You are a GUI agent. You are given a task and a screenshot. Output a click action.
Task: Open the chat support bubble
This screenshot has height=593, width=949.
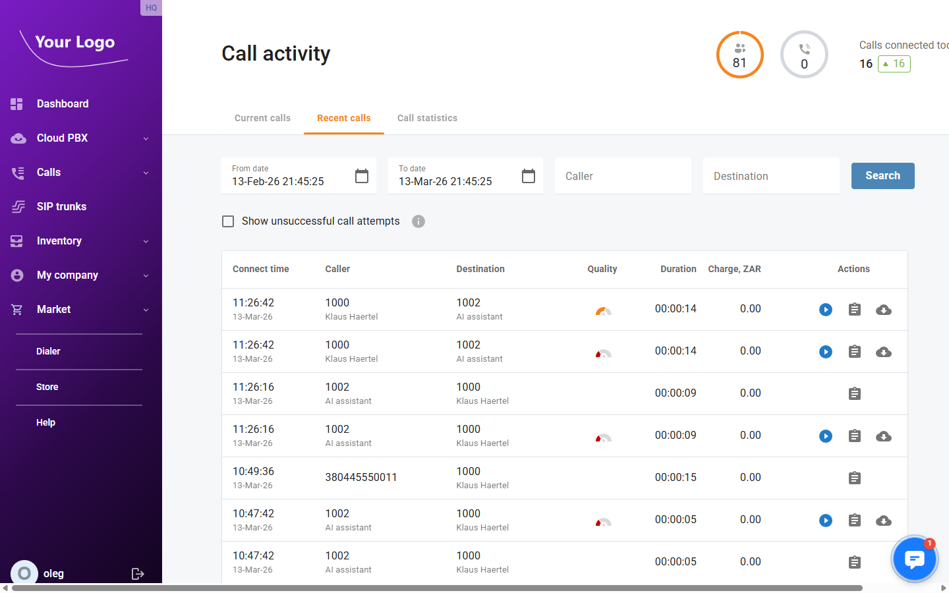click(x=914, y=559)
